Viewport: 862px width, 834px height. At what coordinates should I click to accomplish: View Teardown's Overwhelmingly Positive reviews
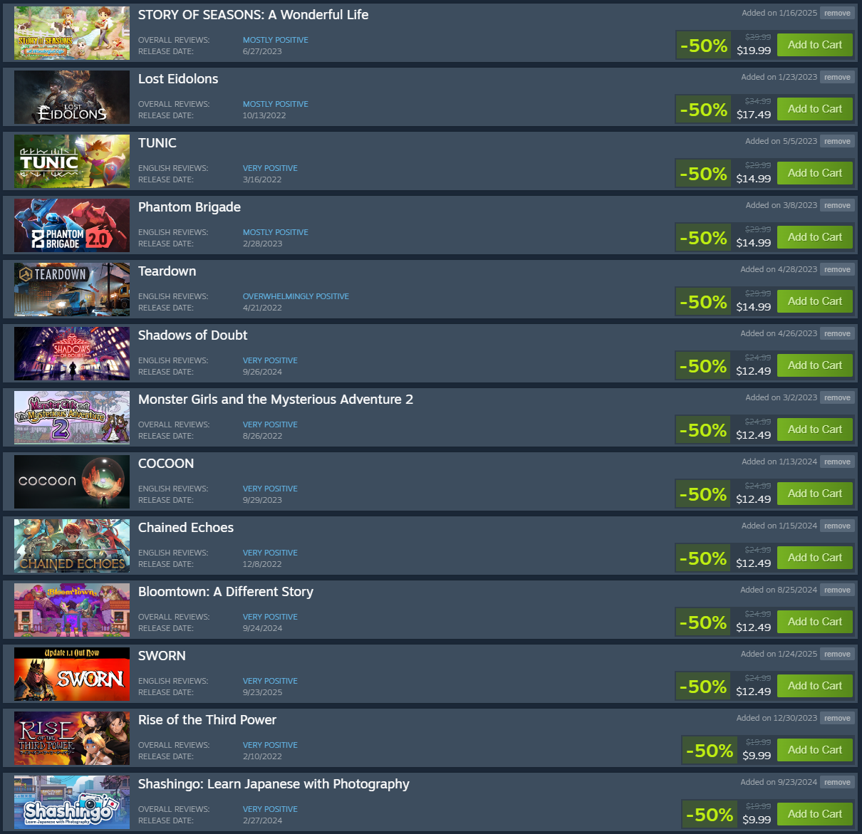[x=296, y=296]
